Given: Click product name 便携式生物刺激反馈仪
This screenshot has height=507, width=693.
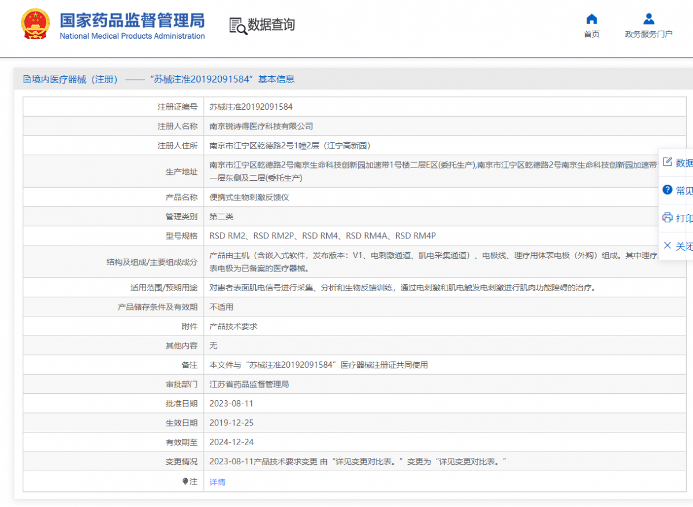Looking at the screenshot, I should tap(249, 197).
